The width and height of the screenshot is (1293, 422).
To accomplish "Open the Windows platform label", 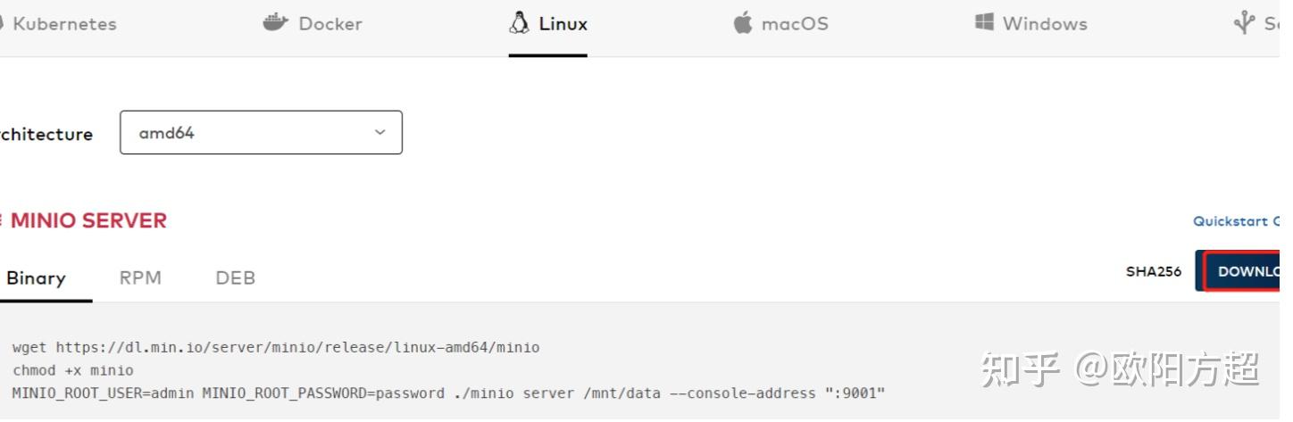I will [1045, 24].
